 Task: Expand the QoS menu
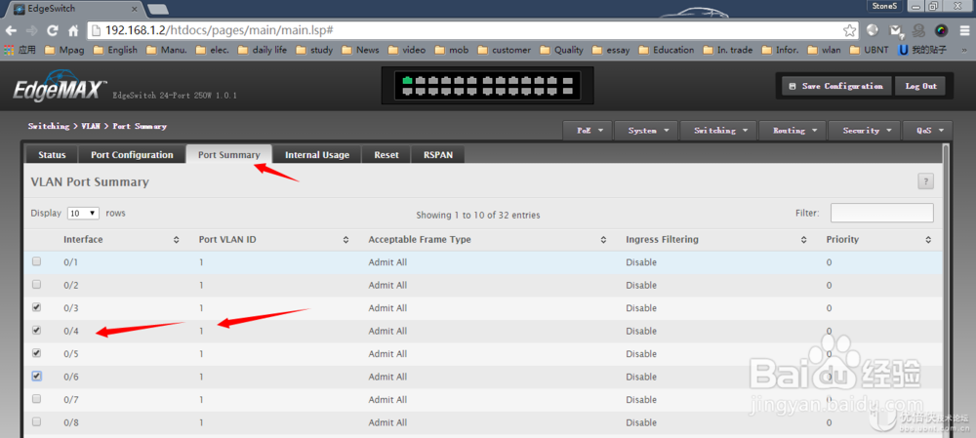(927, 131)
